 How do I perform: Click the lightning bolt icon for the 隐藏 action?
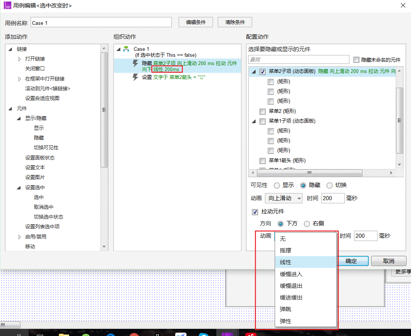[135, 63]
